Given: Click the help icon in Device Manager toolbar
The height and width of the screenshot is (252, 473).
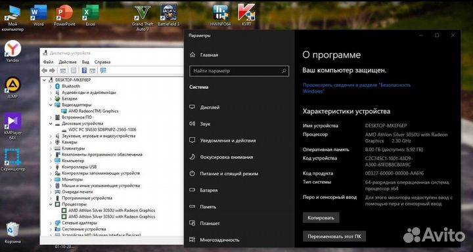Looking at the screenshot, I should 84,70.
